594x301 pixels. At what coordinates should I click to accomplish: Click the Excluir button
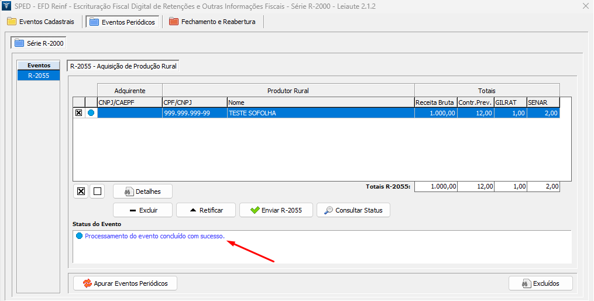click(143, 210)
